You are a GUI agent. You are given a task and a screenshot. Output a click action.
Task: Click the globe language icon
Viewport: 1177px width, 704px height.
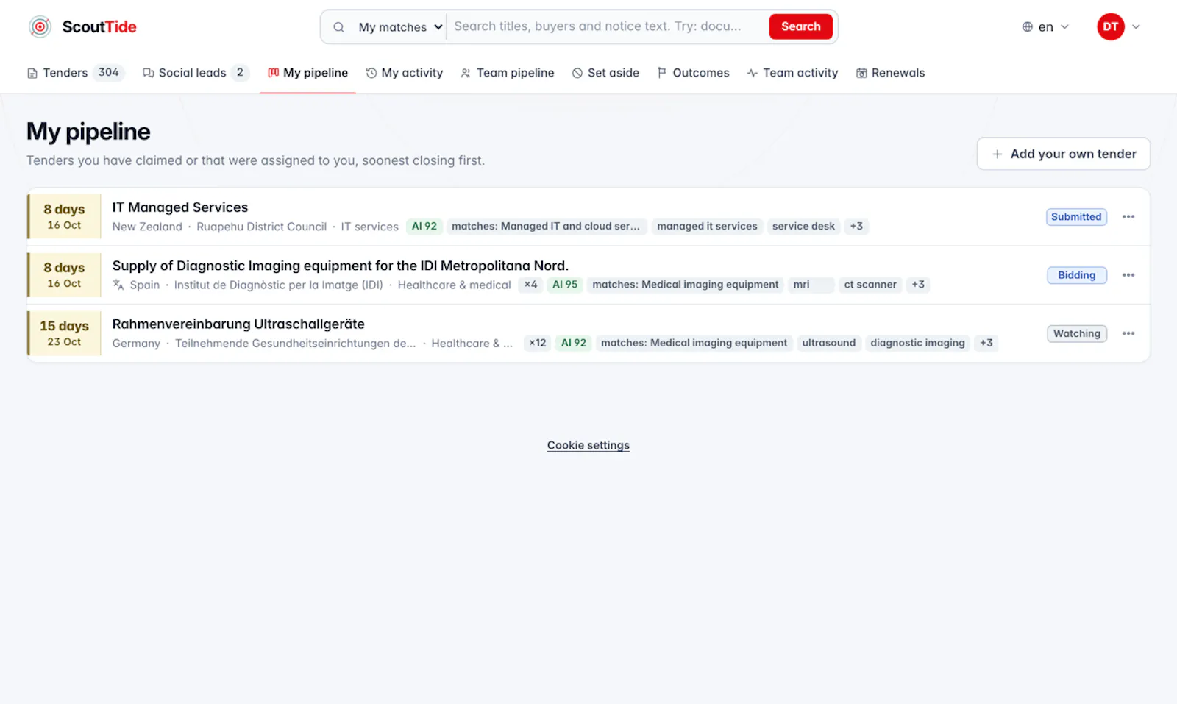pos(1027,27)
